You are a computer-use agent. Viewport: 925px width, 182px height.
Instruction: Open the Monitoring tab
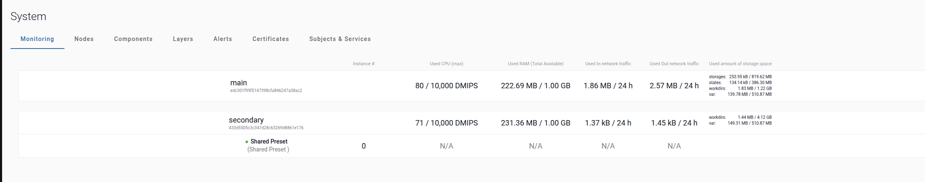37,39
